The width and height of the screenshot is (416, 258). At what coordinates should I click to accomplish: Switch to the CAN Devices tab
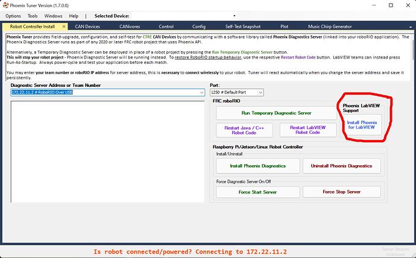coord(87,27)
